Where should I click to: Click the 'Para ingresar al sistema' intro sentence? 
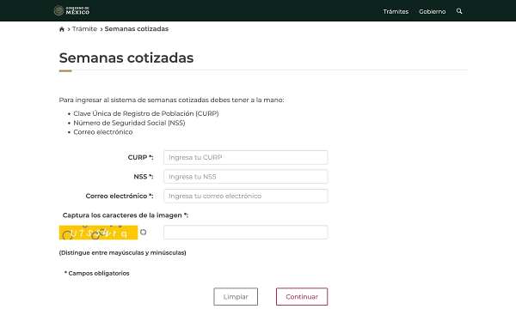click(x=171, y=100)
